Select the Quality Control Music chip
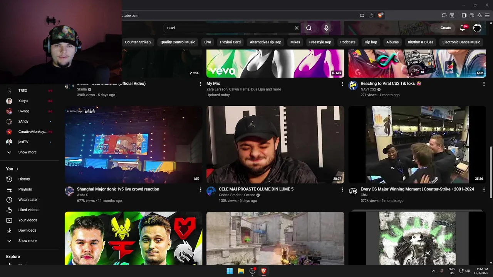 178,42
